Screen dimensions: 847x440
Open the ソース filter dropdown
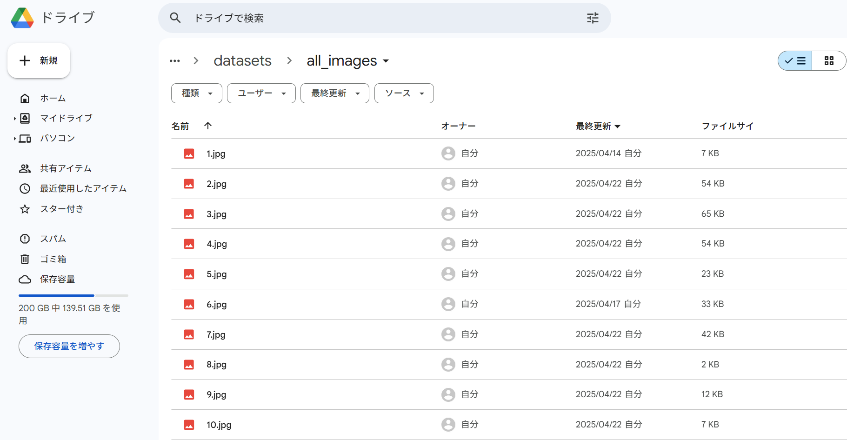(x=404, y=93)
